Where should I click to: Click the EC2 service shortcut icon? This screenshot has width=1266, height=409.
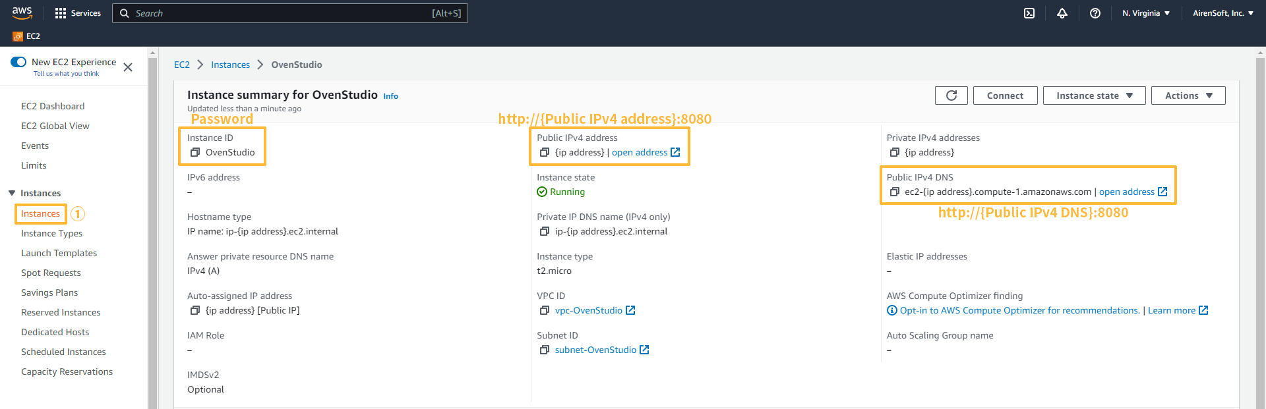(x=18, y=36)
